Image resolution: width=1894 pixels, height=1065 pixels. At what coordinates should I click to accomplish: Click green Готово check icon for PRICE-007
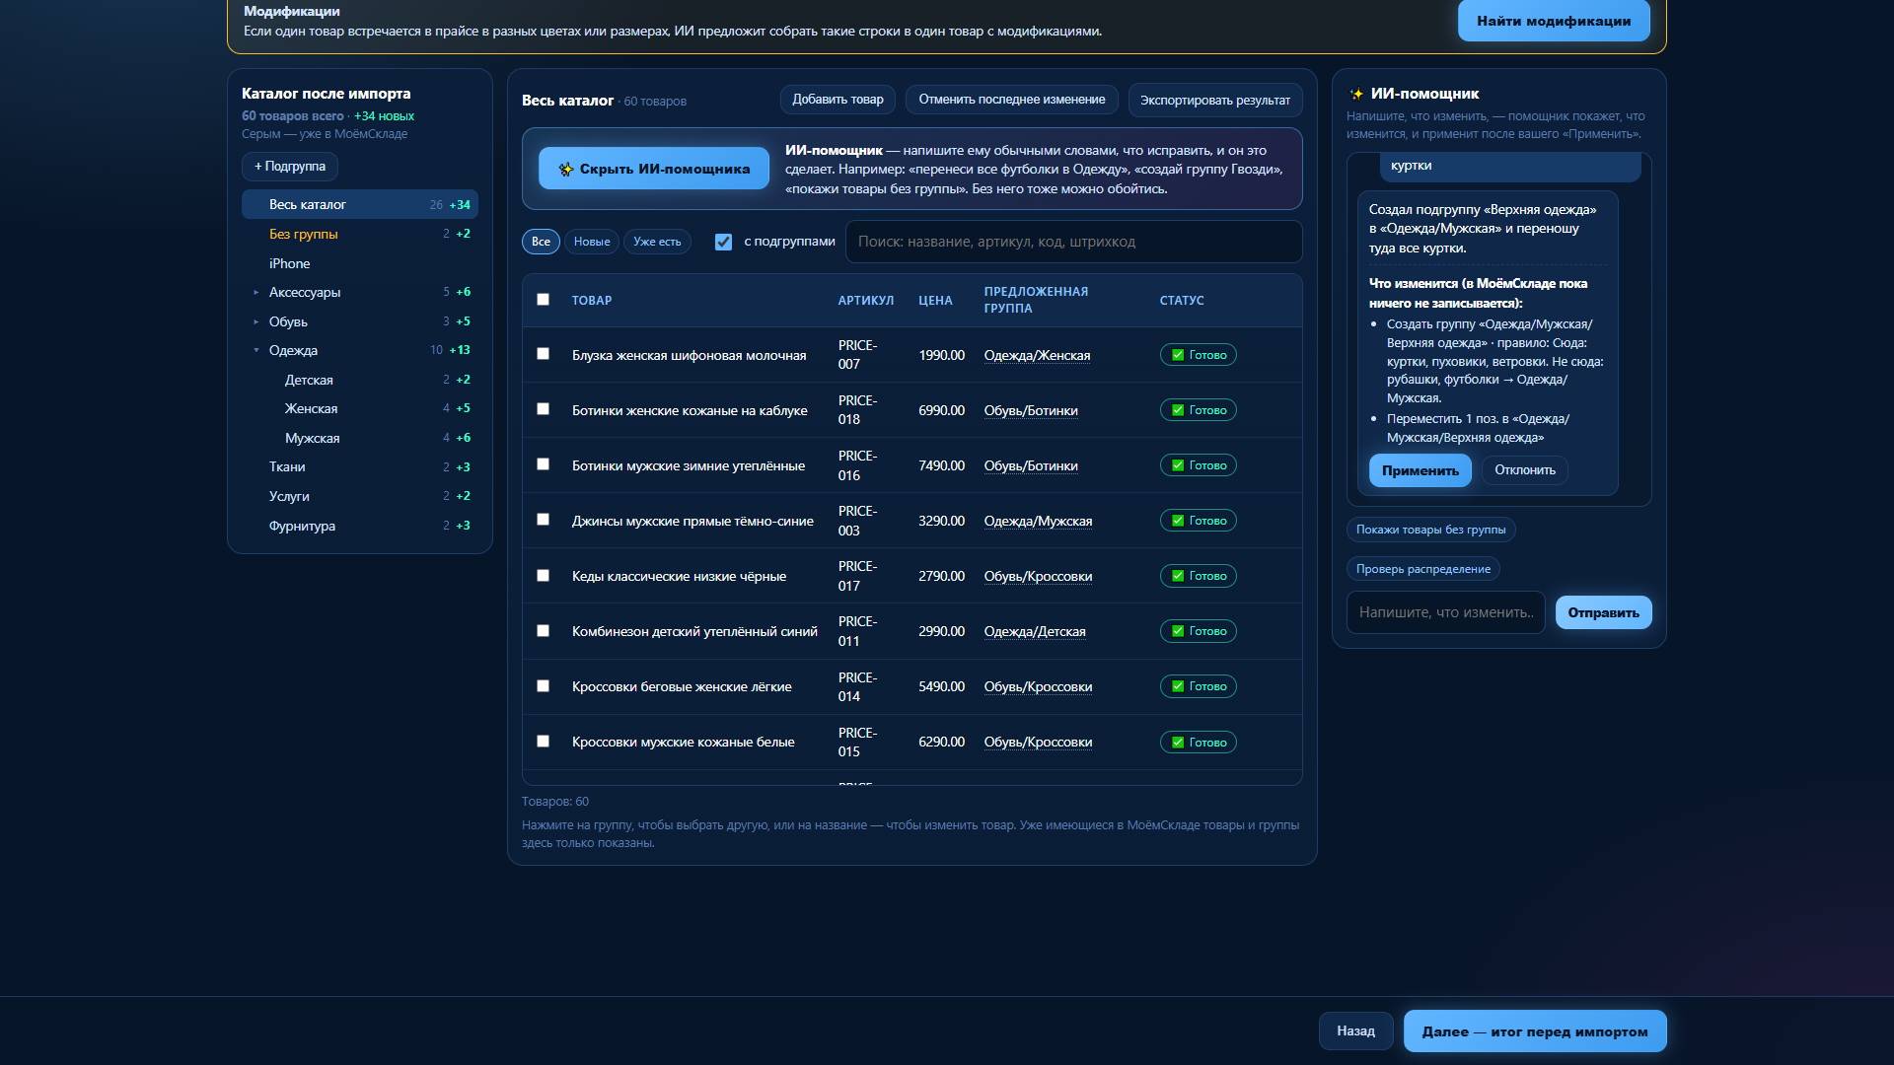1178,355
